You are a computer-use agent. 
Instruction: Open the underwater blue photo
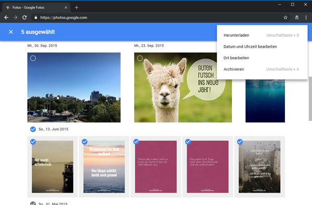click(265, 101)
